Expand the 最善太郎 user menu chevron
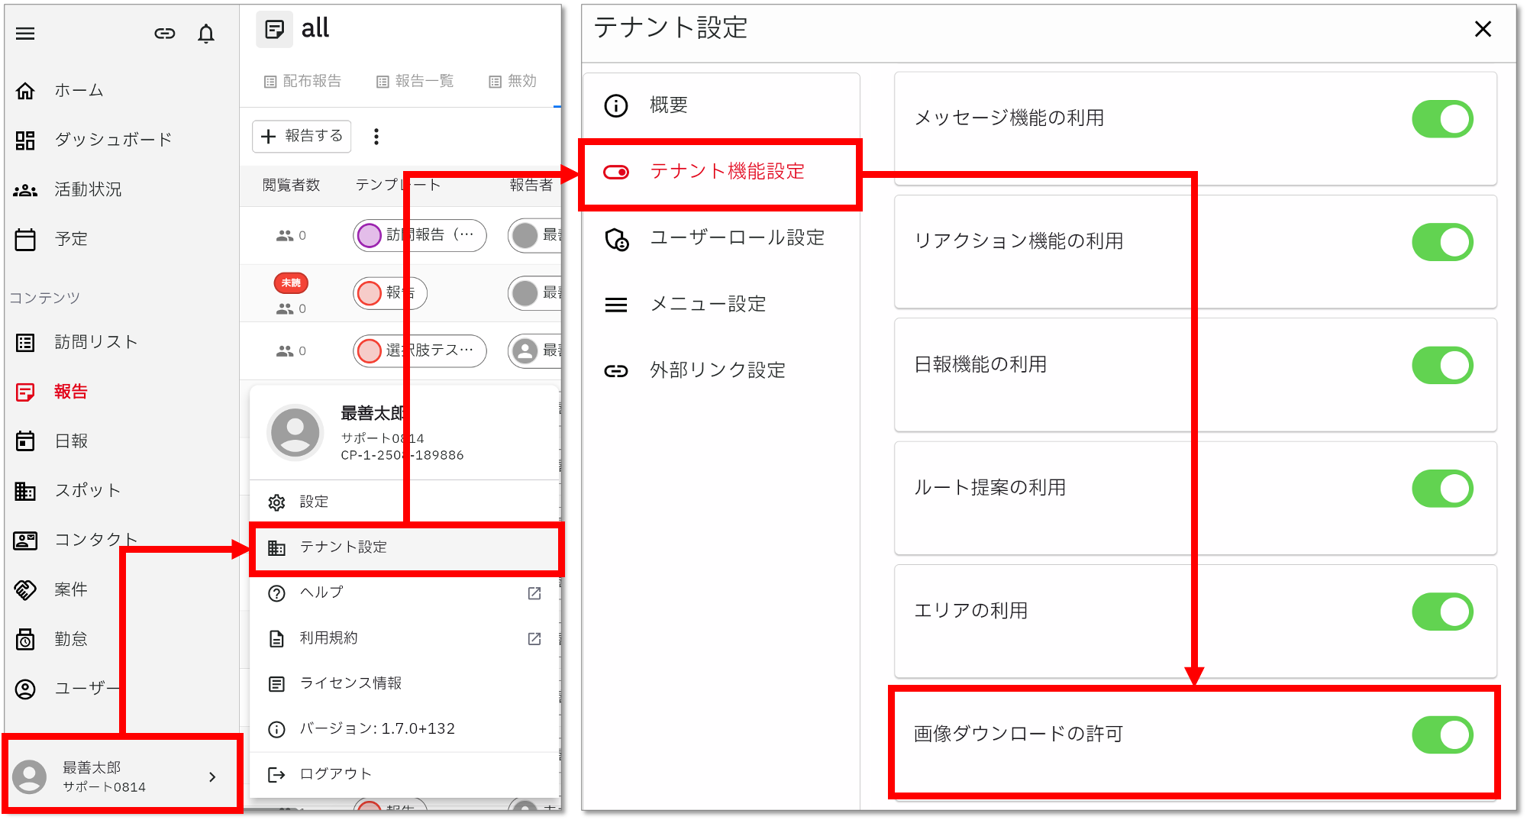 [x=212, y=777]
